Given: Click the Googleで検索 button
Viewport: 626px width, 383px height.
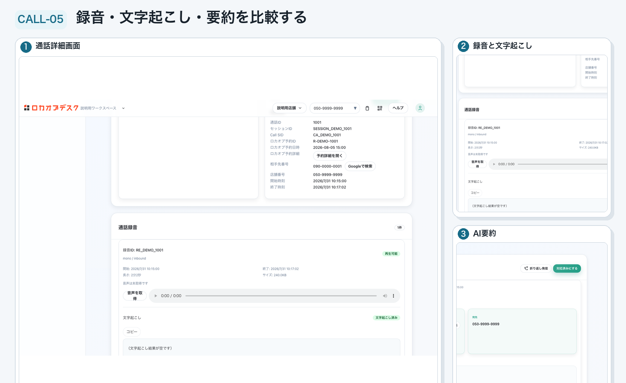Looking at the screenshot, I should 360,166.
